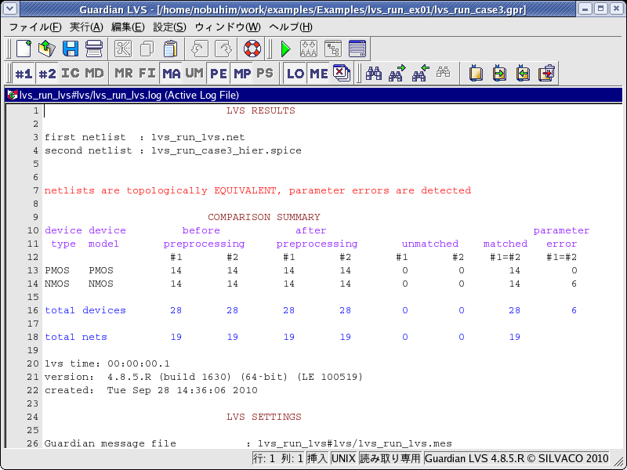Image resolution: width=627 pixels, height=470 pixels.
Task: Toggle the MA report button
Action: coord(171,73)
